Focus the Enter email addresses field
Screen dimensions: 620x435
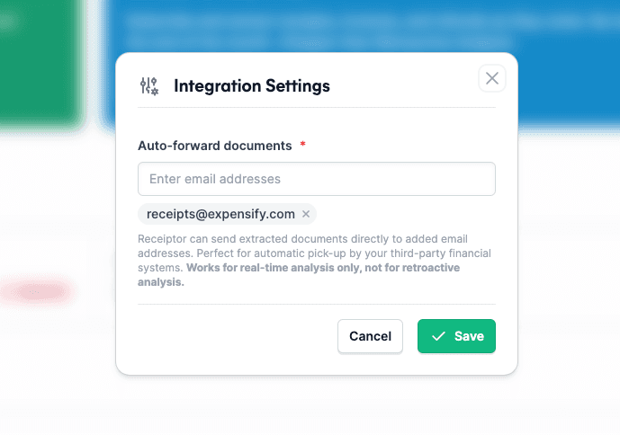click(317, 179)
